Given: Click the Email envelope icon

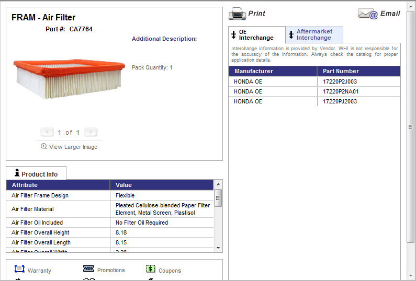Looking at the screenshot, I should click(368, 14).
